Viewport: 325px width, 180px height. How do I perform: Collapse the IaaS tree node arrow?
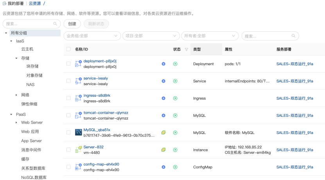(x=11, y=41)
